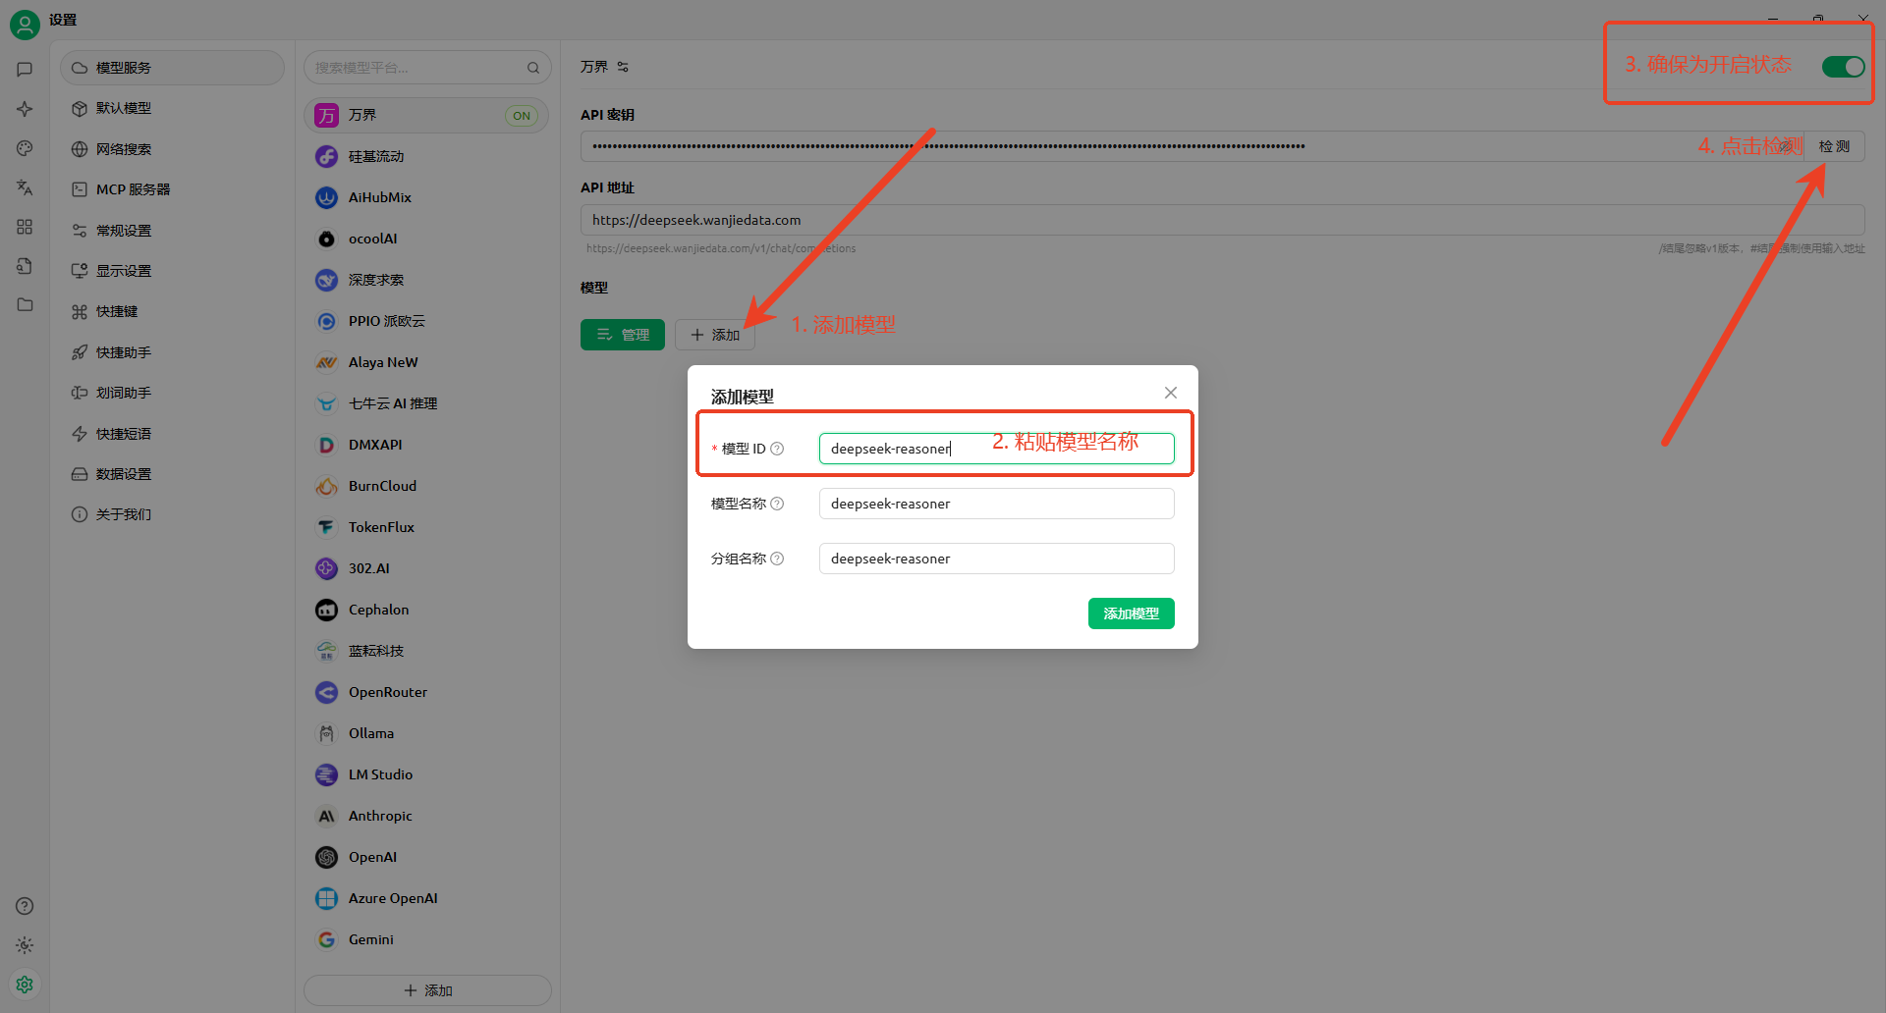Open the knowledge base sidebar icon

25,266
